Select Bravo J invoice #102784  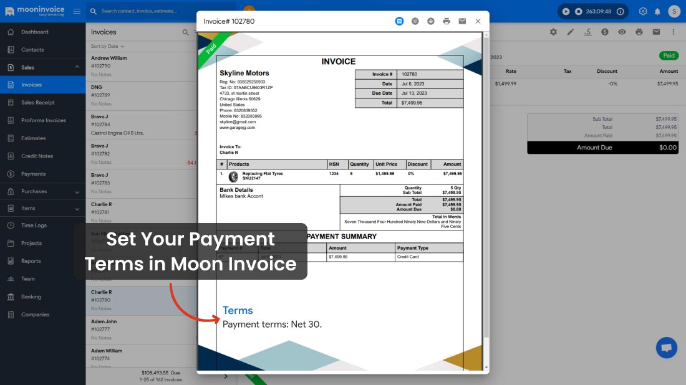(x=142, y=125)
